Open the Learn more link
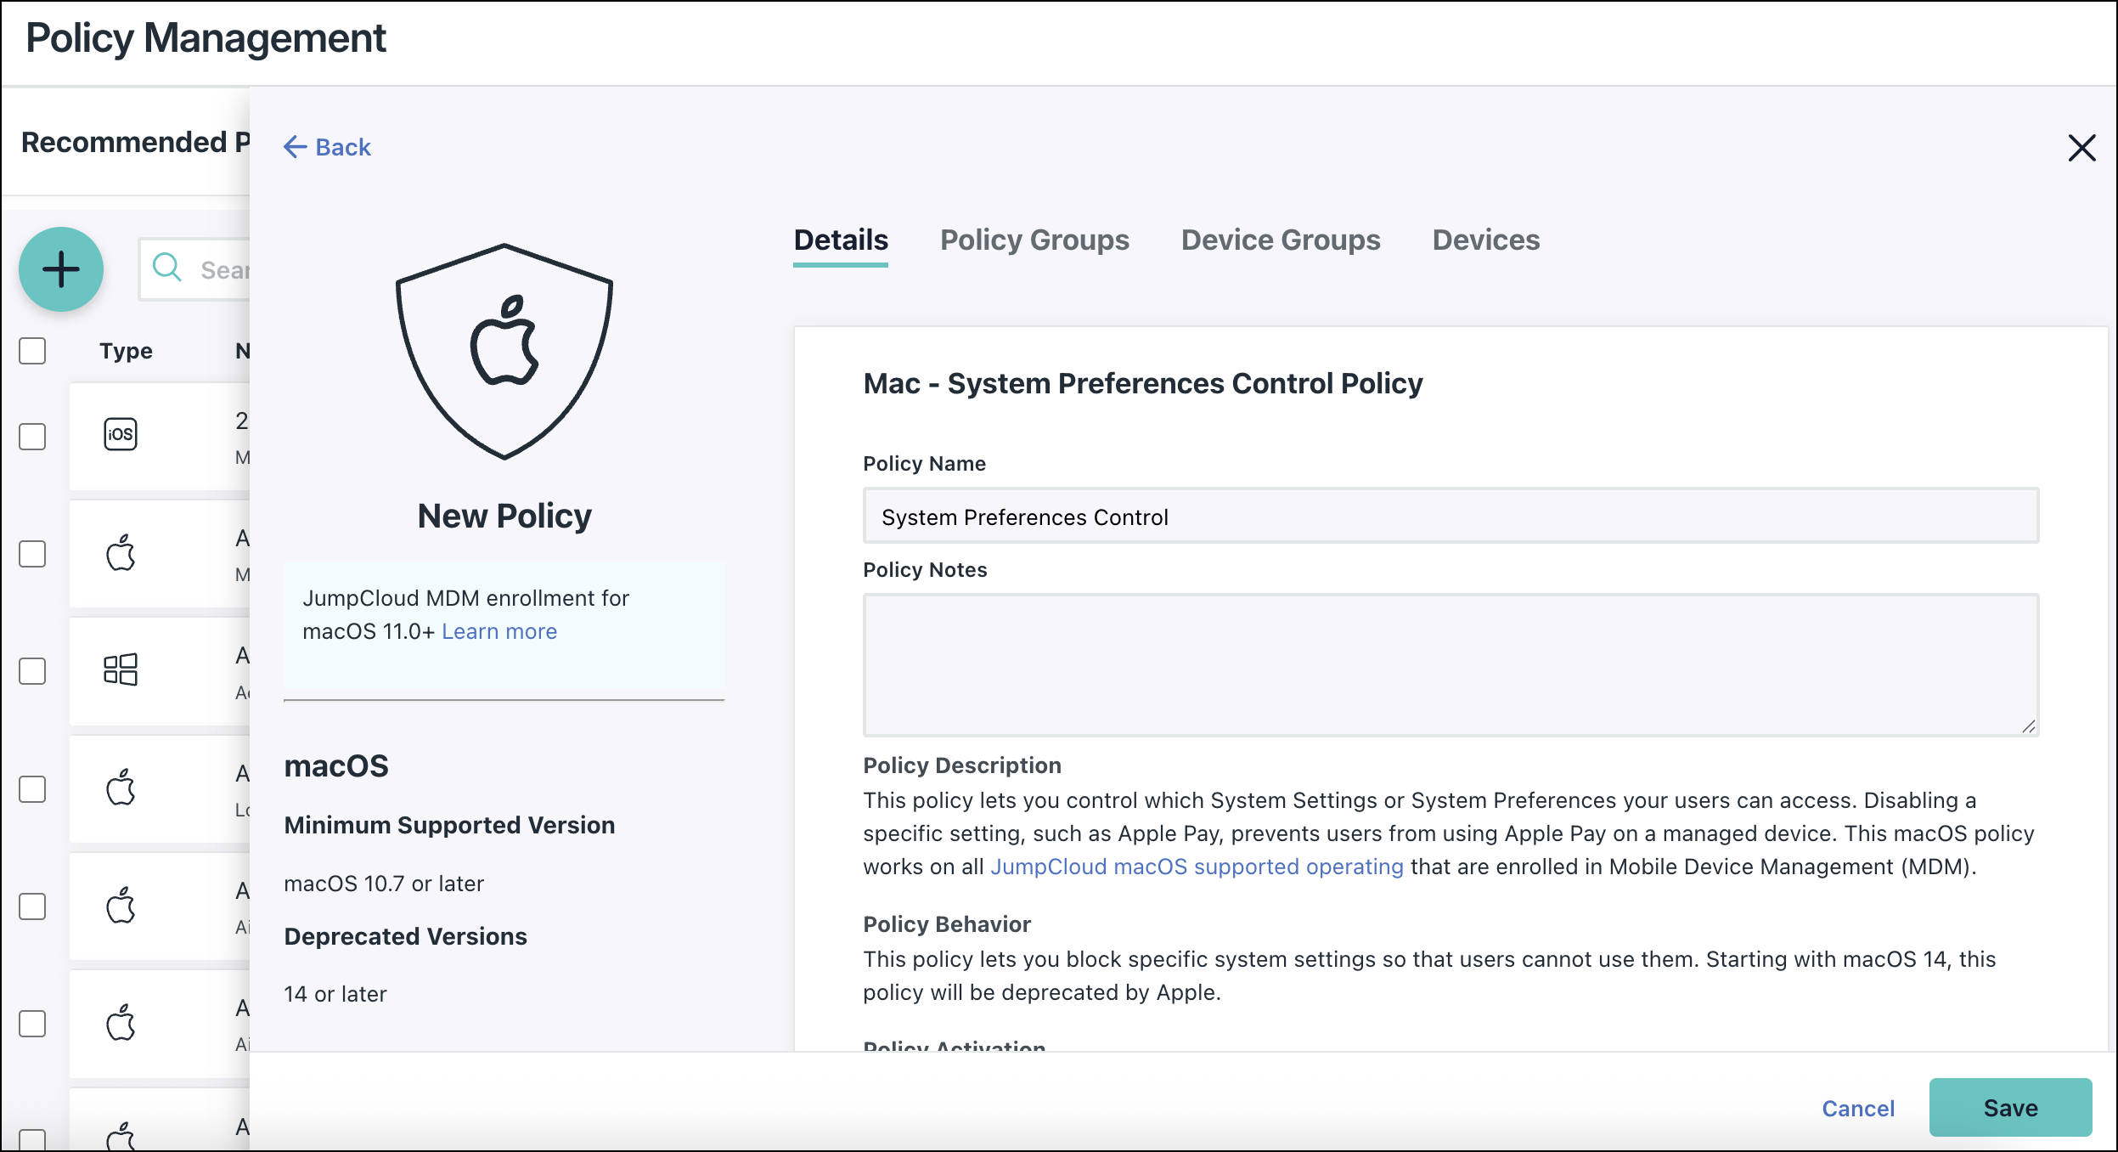 point(499,630)
